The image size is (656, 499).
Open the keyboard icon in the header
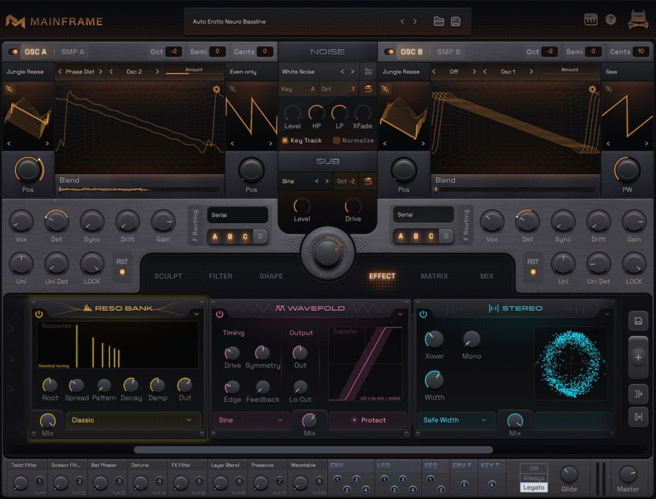point(590,19)
